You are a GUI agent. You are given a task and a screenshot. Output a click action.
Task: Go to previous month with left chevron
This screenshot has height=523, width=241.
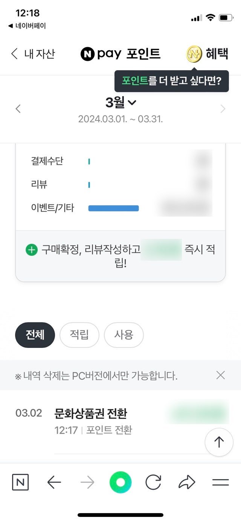18,109
